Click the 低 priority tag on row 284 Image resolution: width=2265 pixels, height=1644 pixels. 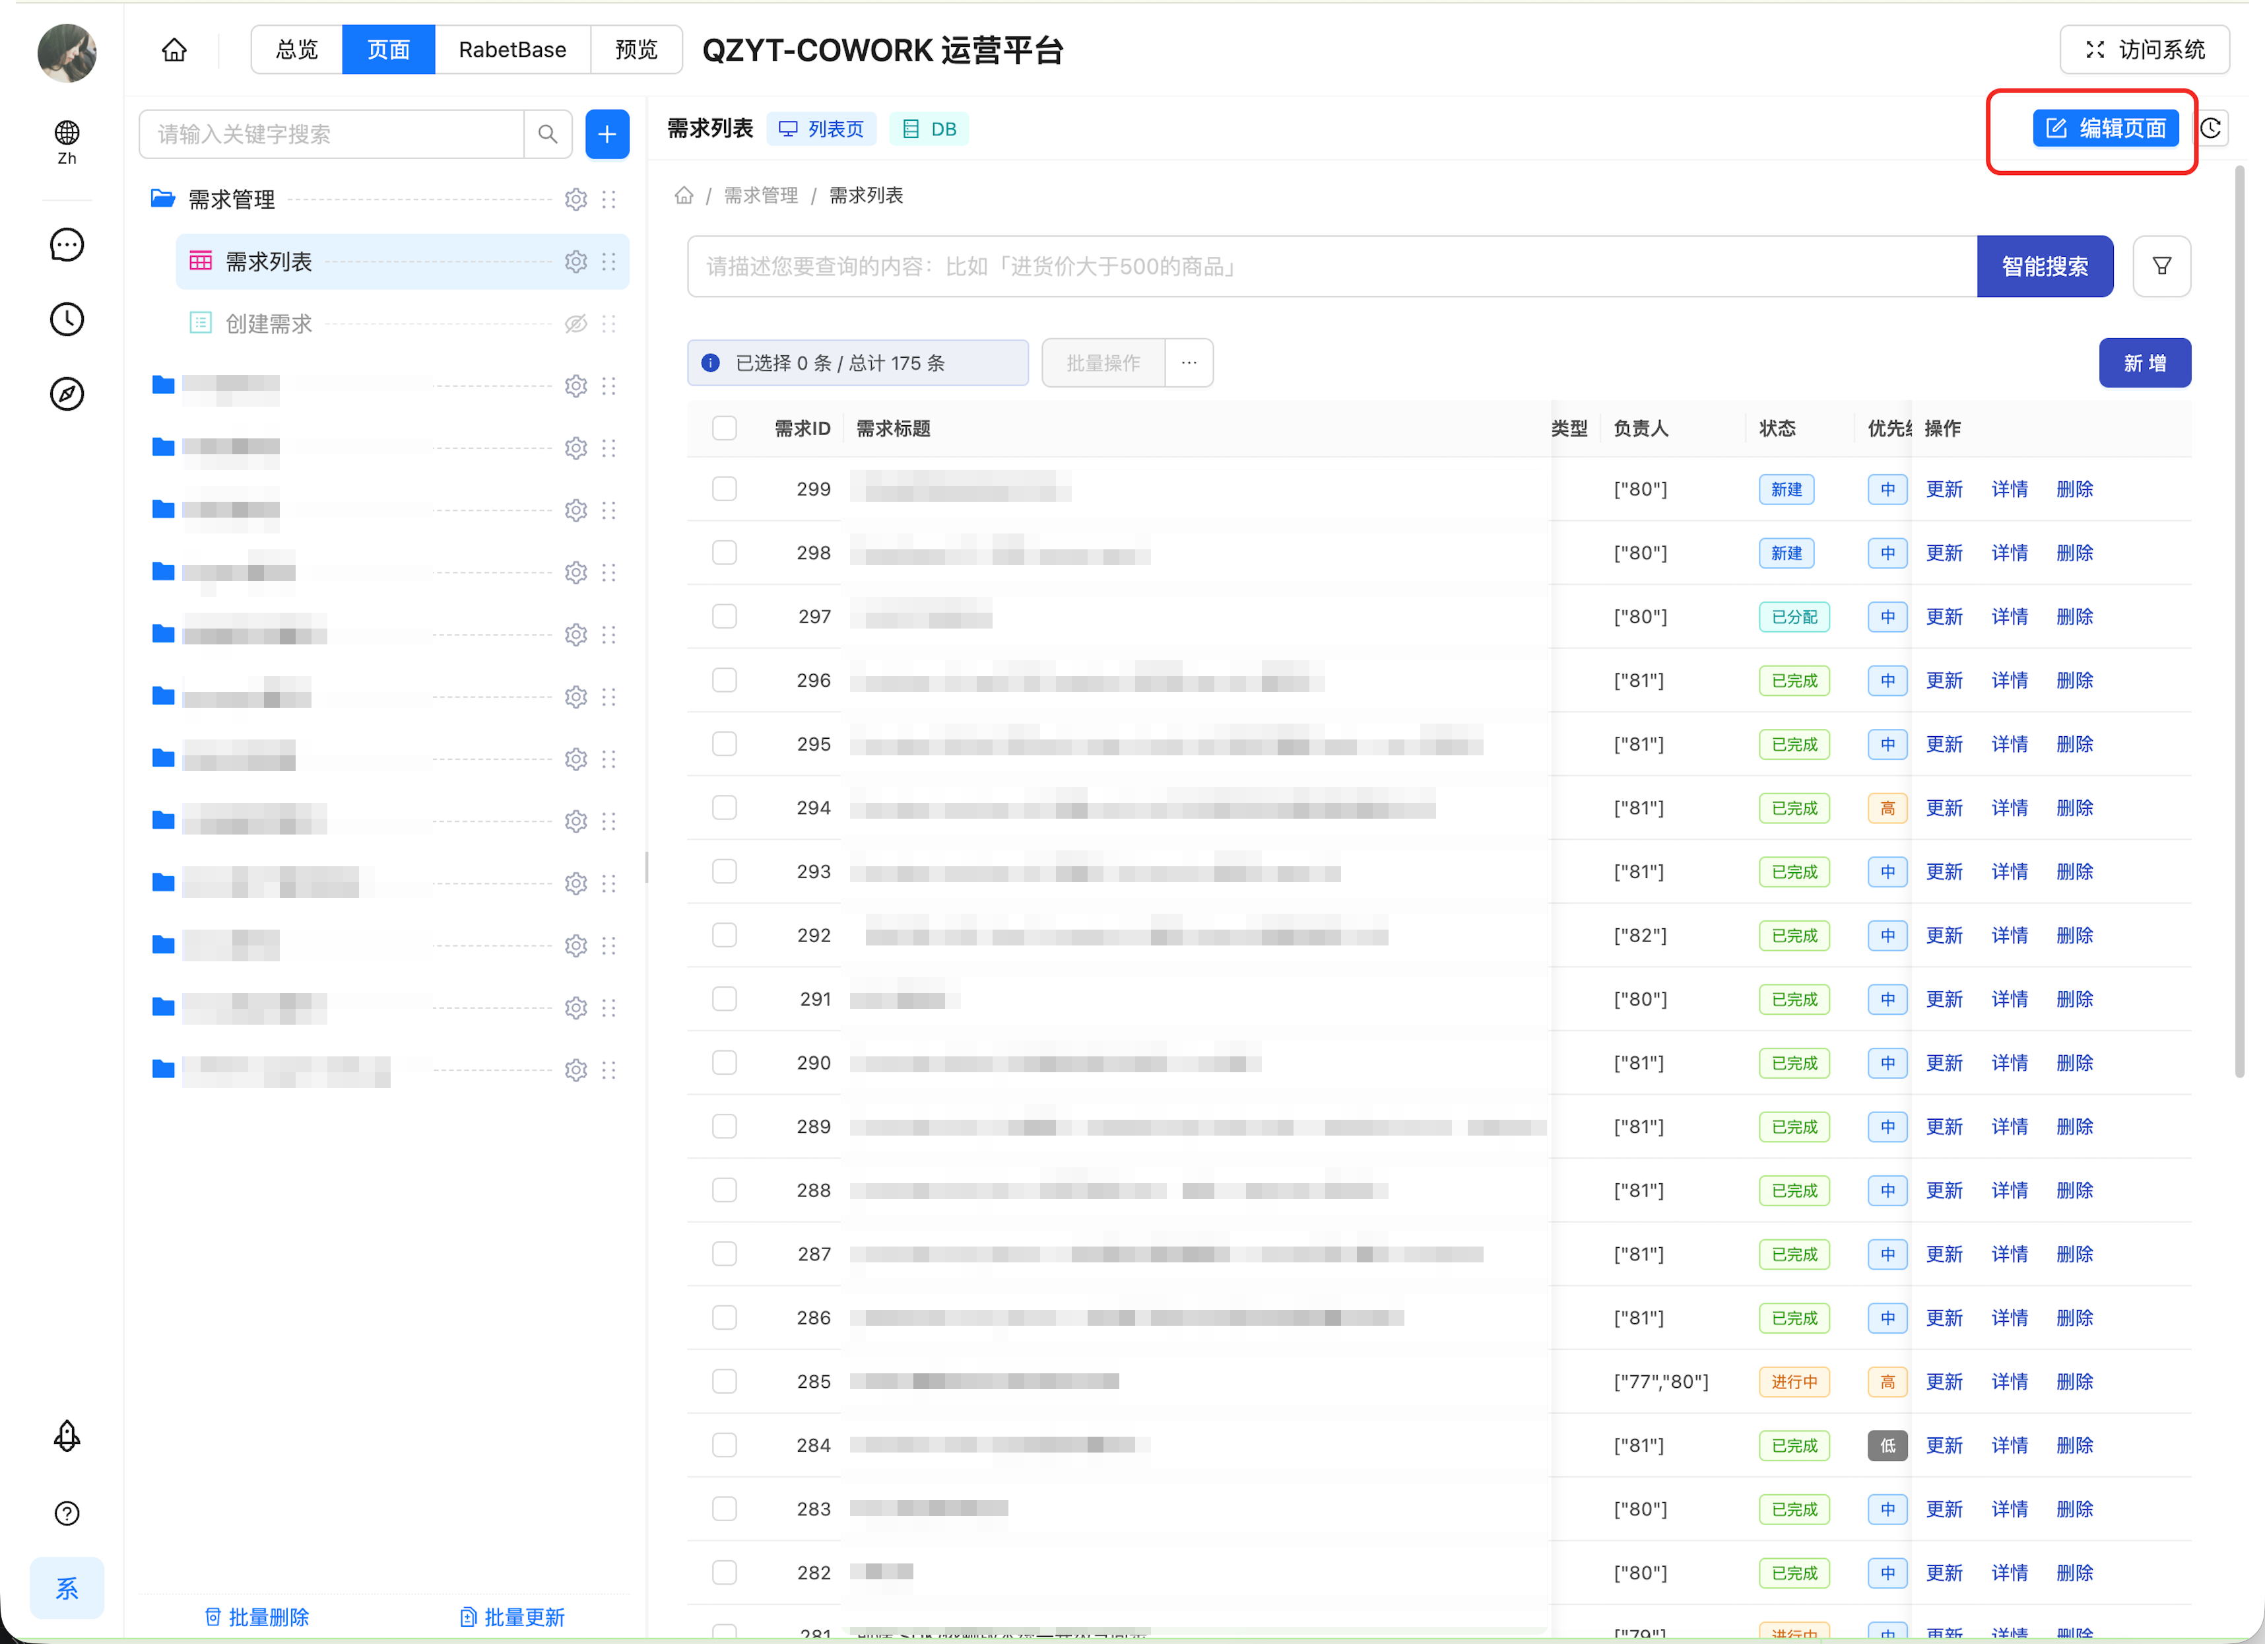tap(1887, 1445)
